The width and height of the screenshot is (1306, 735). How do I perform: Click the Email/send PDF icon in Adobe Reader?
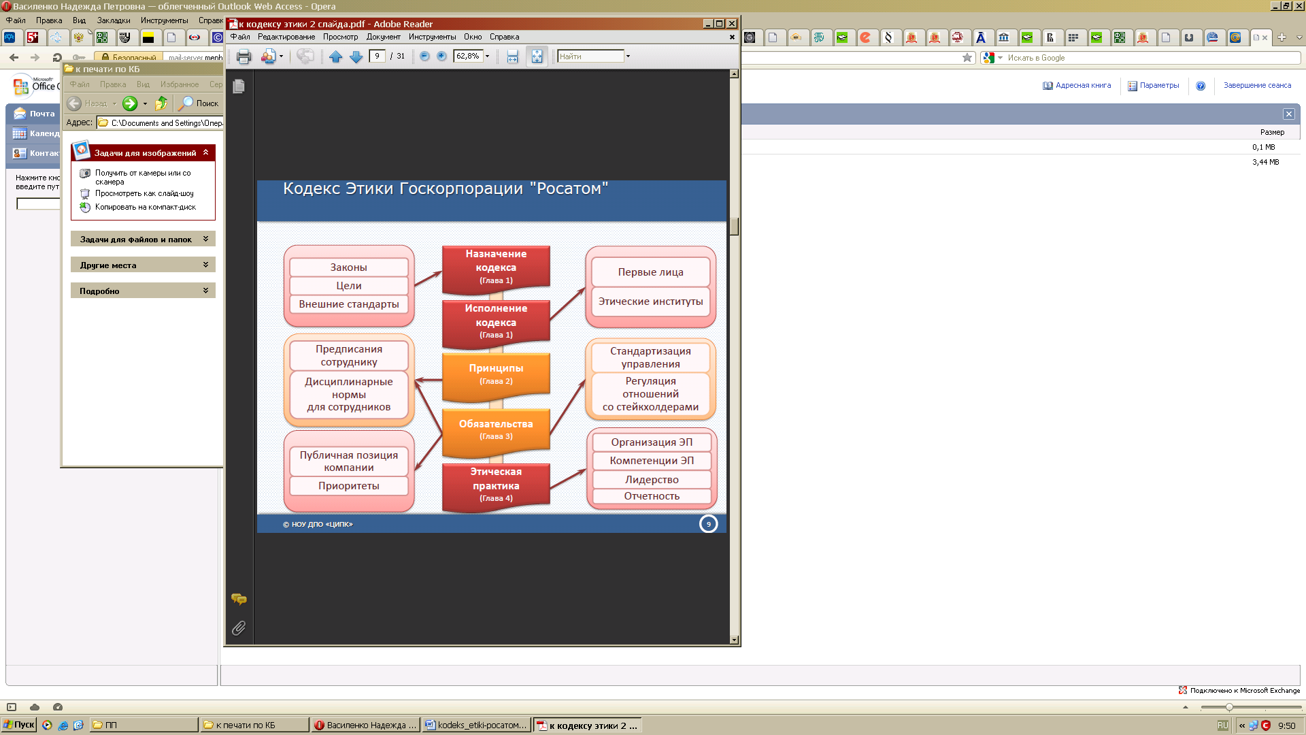[269, 56]
